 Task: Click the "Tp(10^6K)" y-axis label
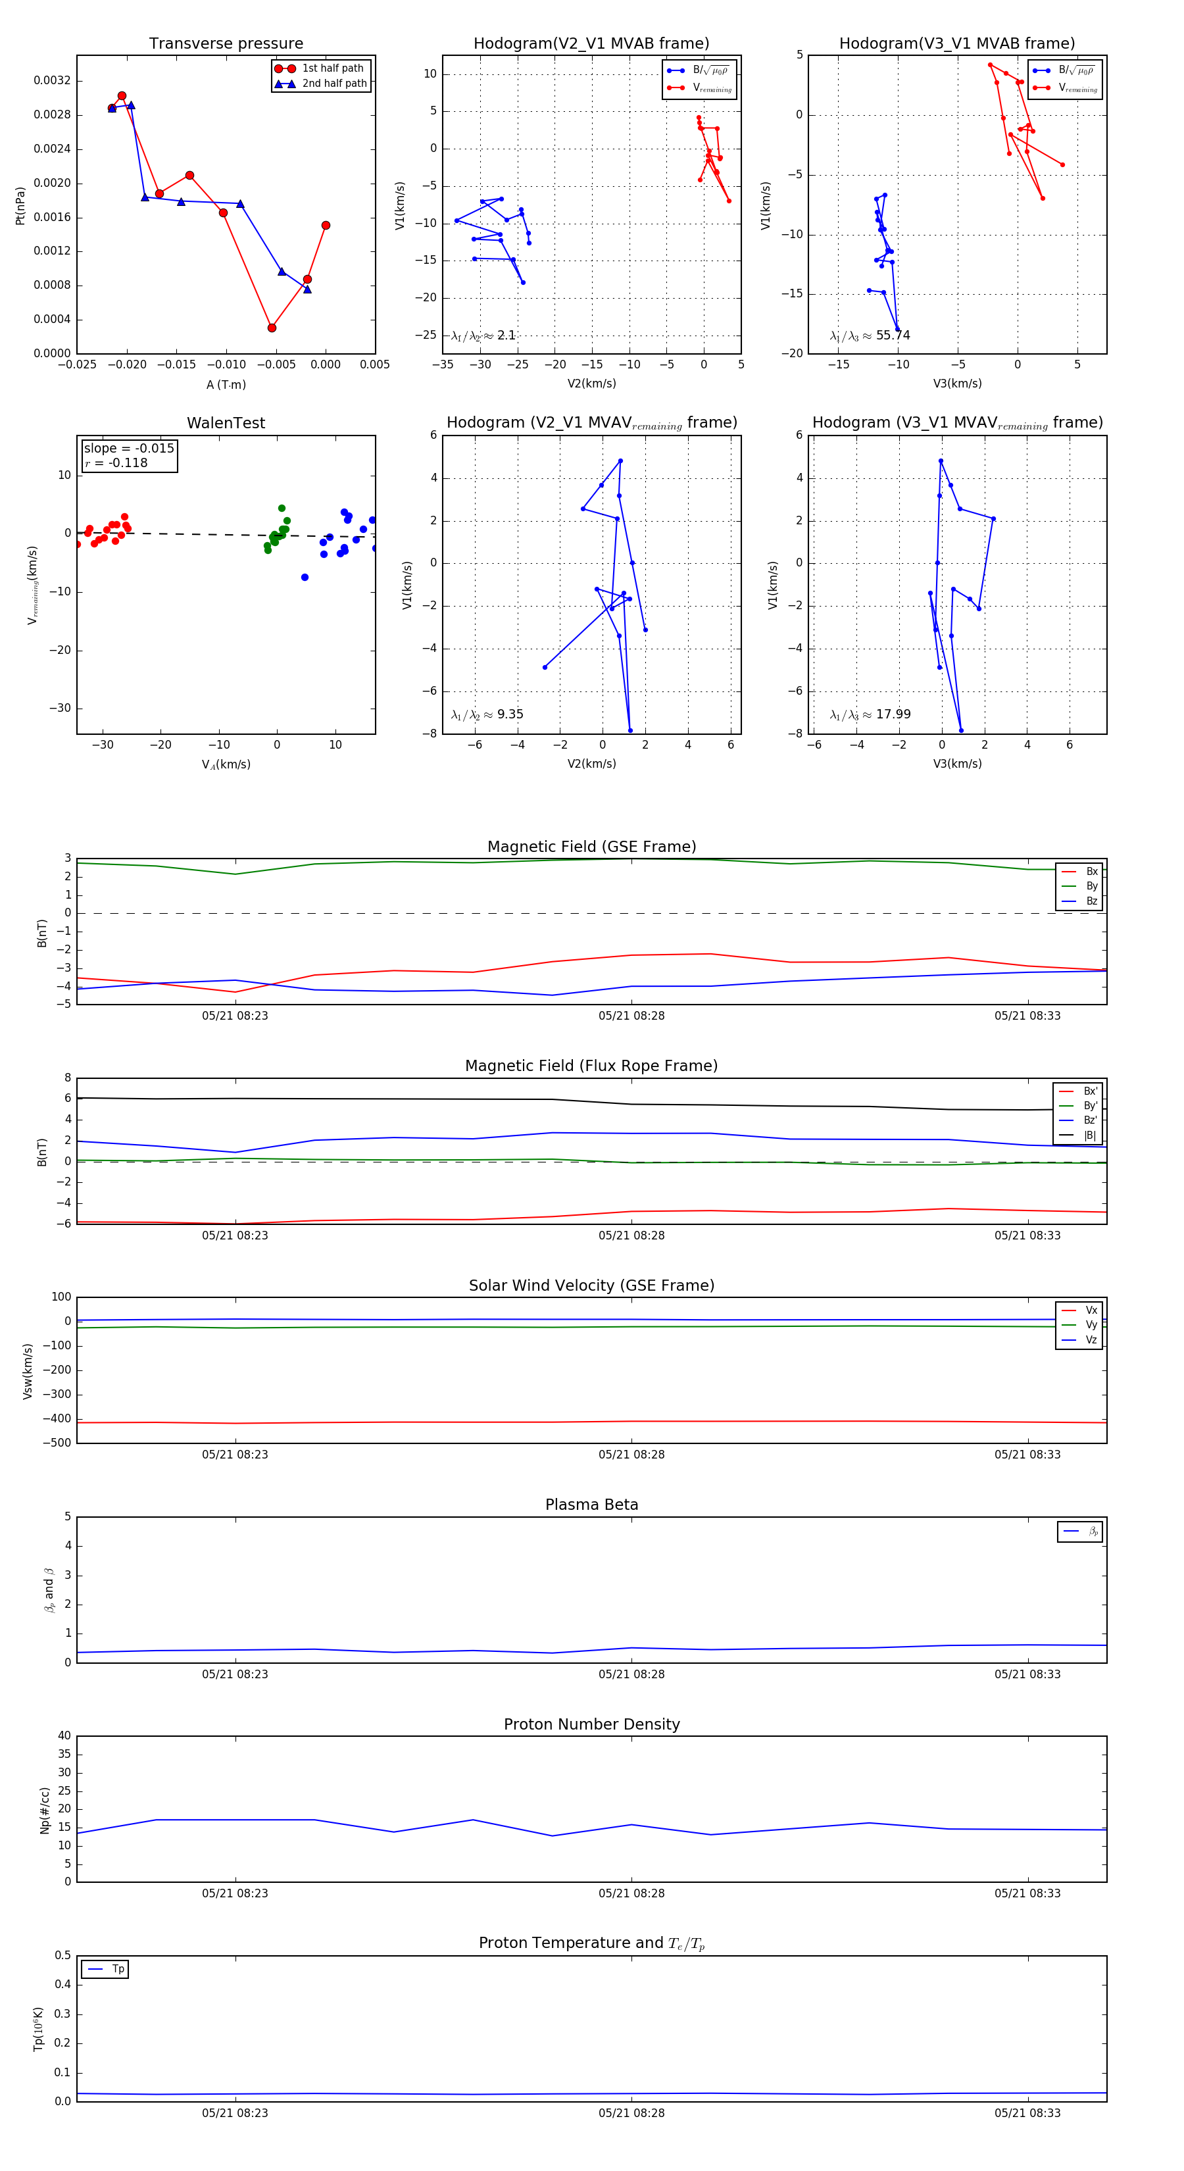(x=38, y=2029)
